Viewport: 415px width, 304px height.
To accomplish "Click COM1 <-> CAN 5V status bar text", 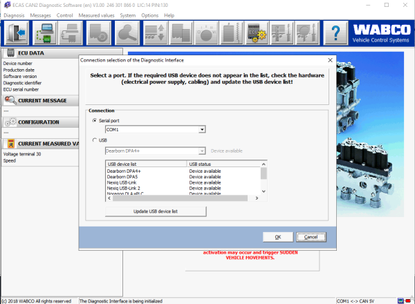I will coord(356,301).
